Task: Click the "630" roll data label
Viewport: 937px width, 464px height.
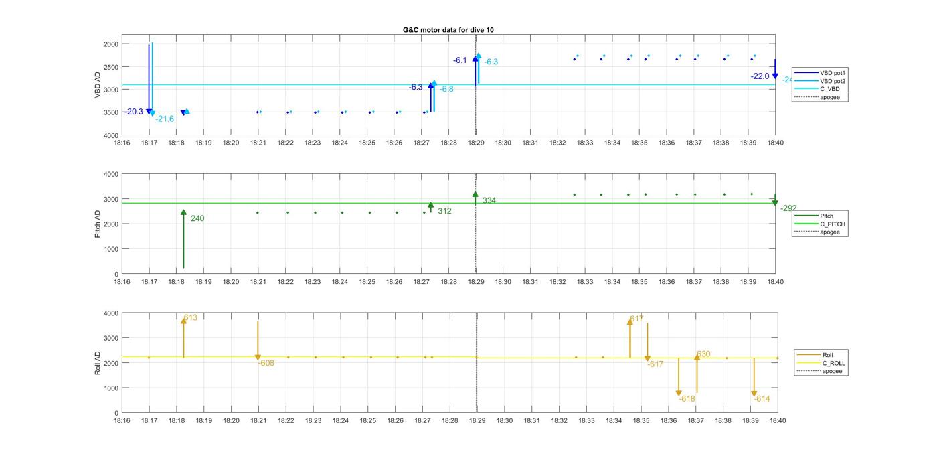Action: click(x=703, y=354)
